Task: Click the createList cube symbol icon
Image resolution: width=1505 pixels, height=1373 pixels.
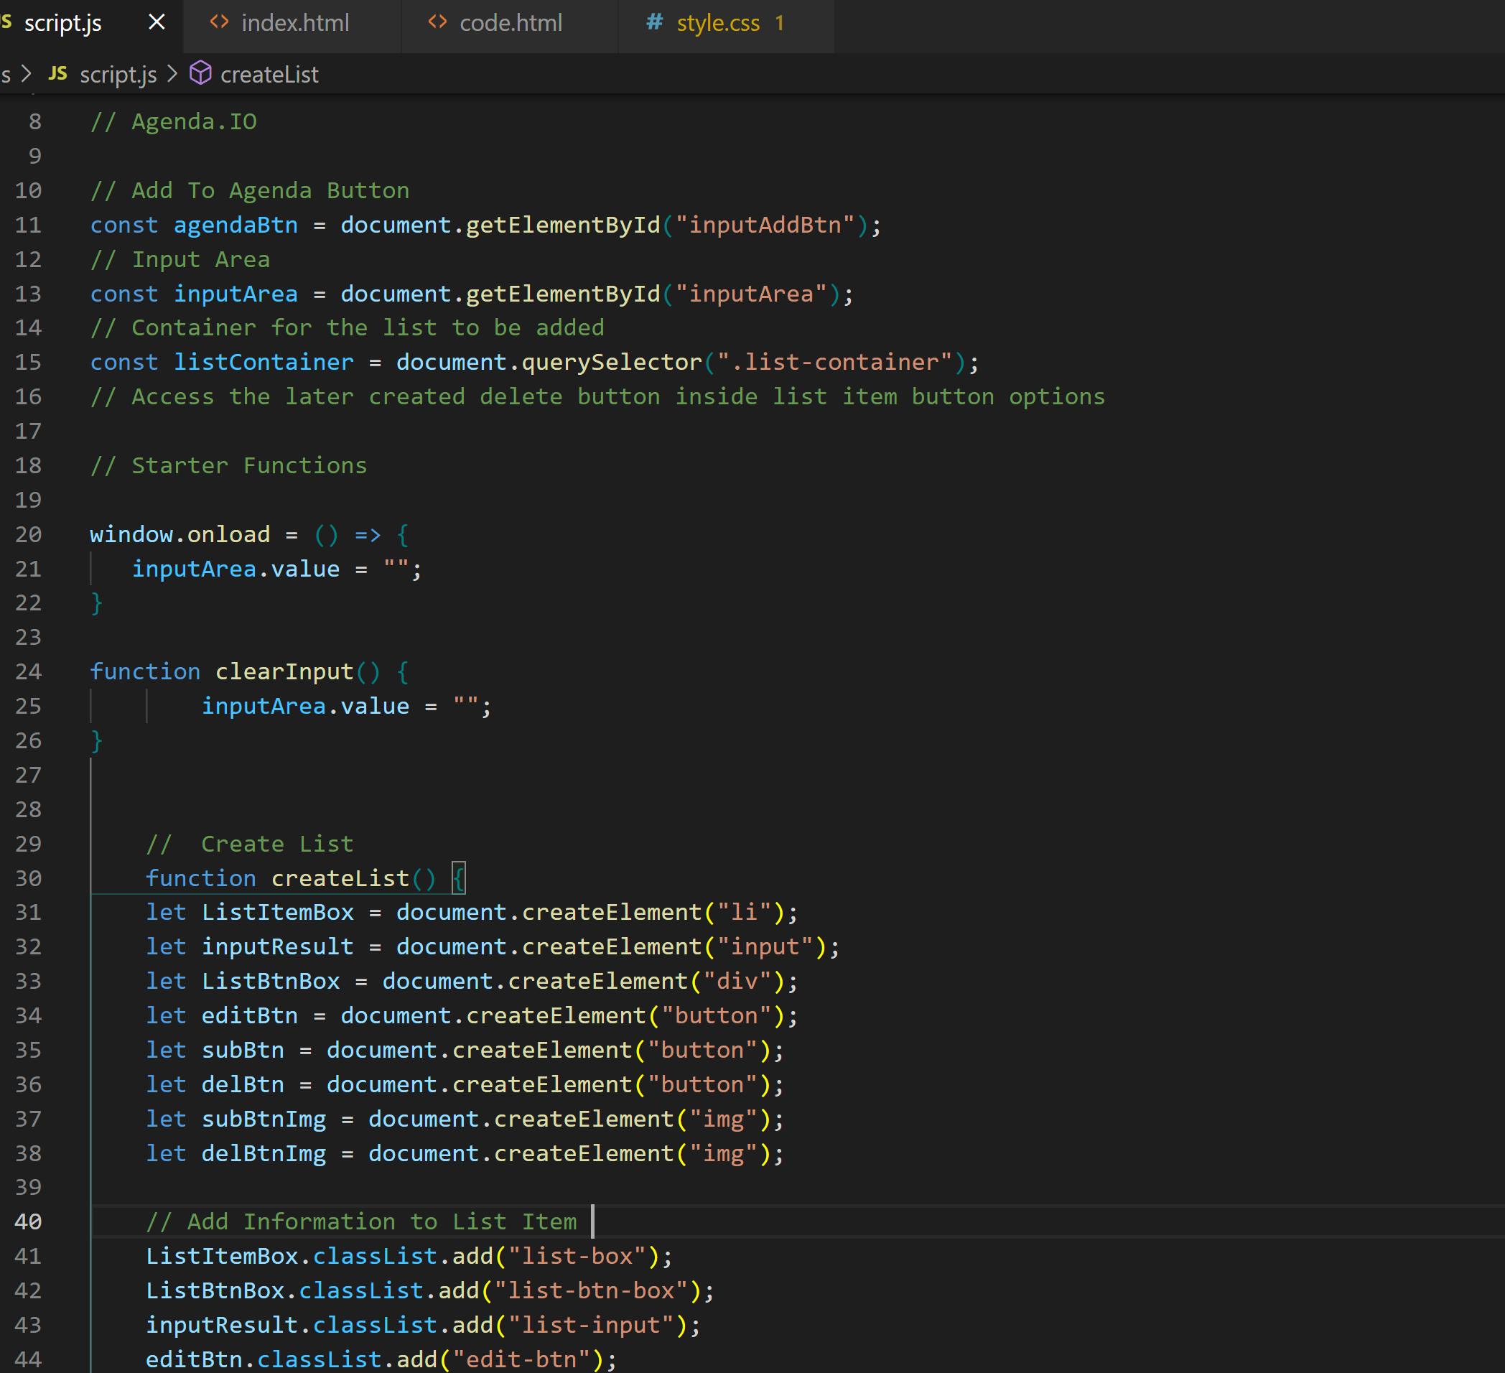Action: 200,73
